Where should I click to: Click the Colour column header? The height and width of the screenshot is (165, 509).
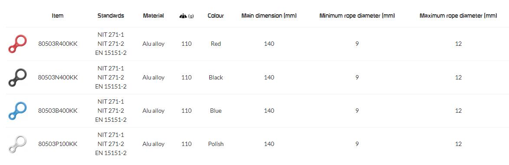coord(215,16)
